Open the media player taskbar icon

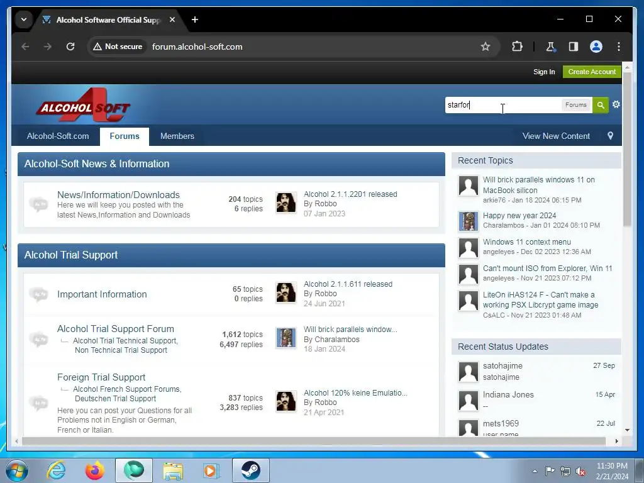pyautogui.click(x=211, y=470)
